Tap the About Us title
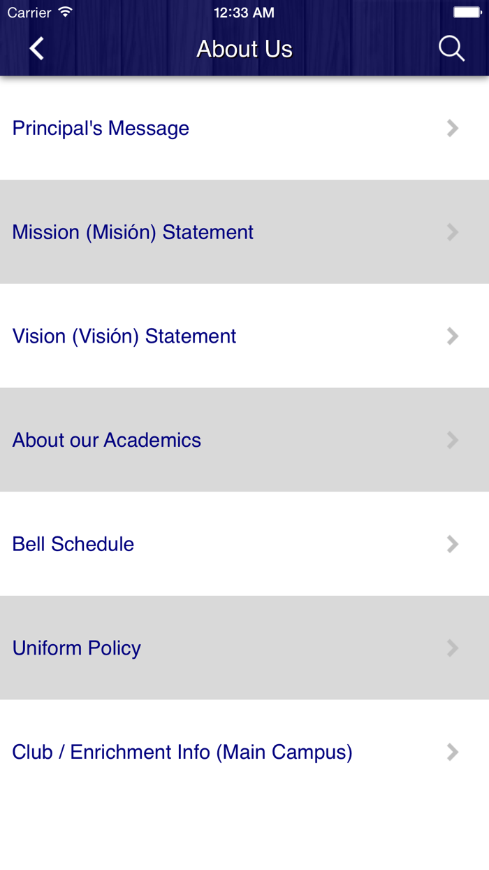489x870 pixels. pos(245,49)
